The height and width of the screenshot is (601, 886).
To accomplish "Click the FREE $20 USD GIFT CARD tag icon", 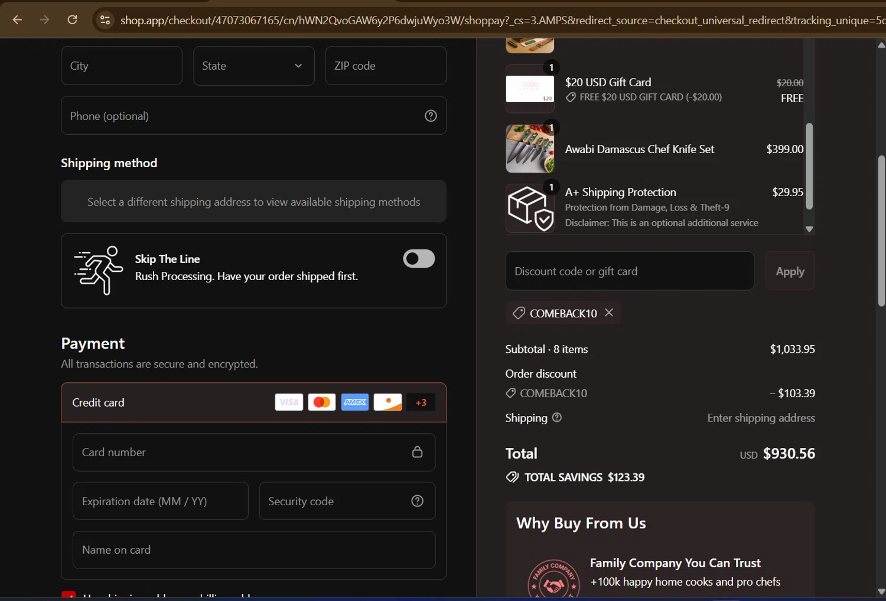I will click(571, 97).
